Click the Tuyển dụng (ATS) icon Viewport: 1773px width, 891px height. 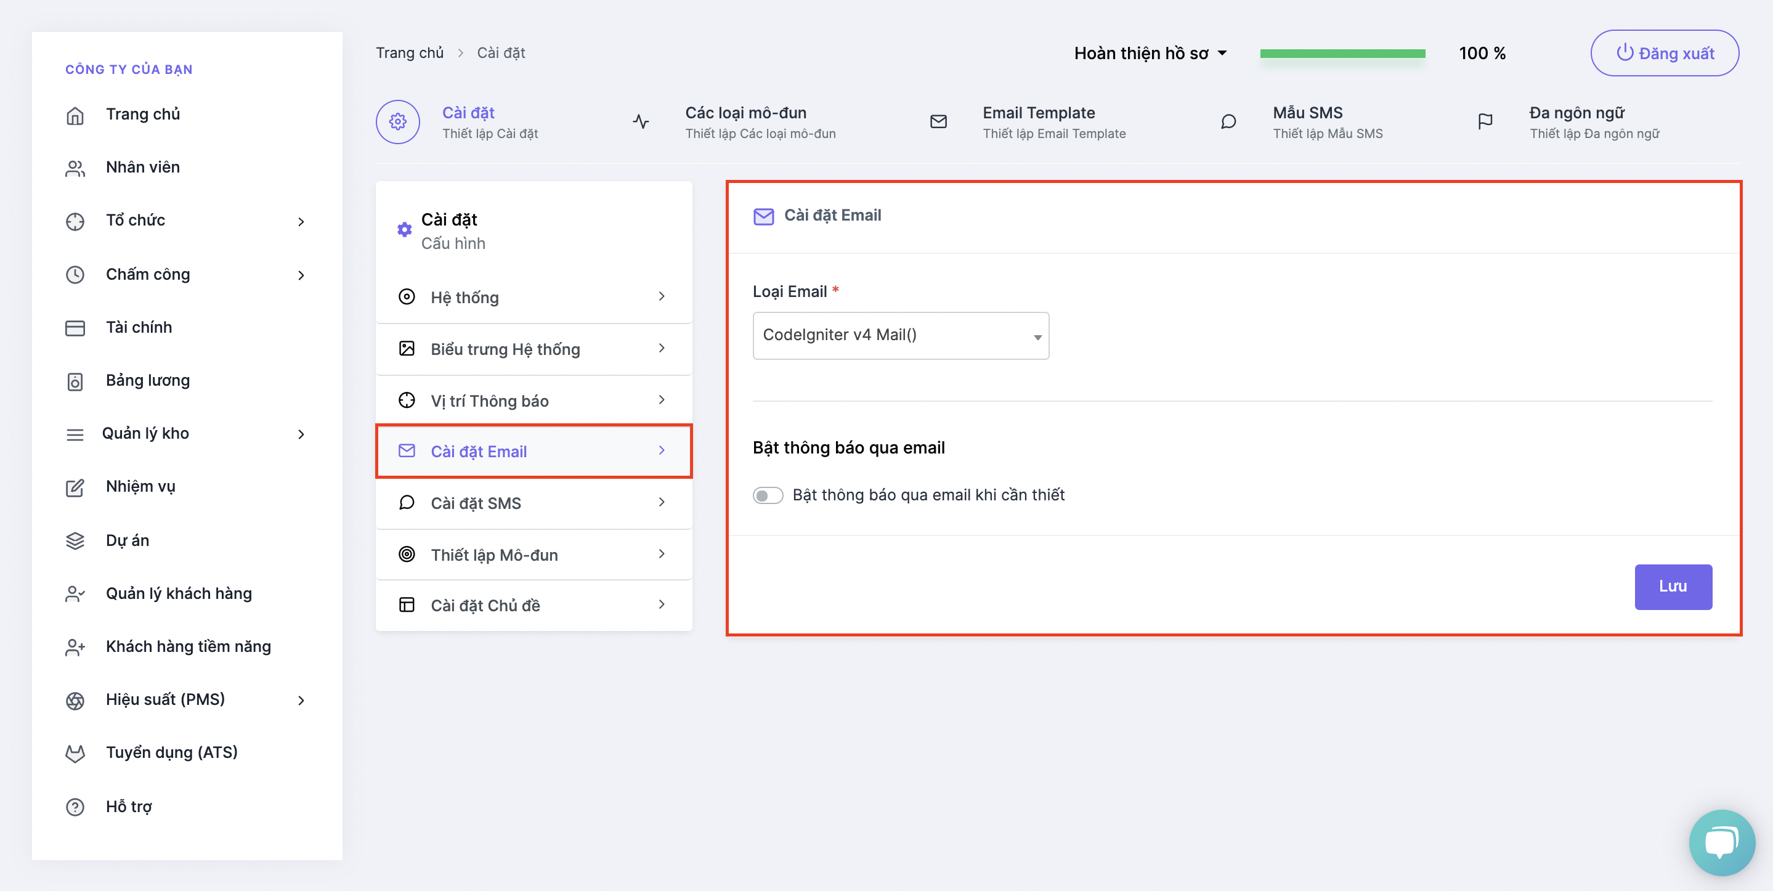(x=75, y=754)
